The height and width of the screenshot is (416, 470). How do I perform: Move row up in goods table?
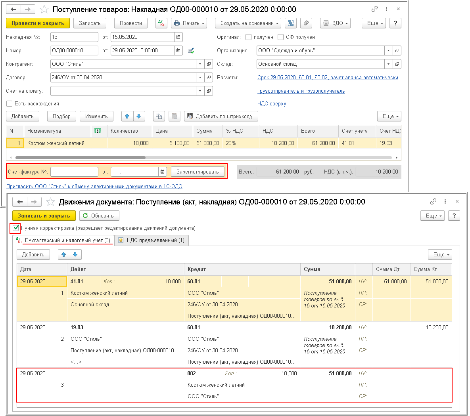127,116
